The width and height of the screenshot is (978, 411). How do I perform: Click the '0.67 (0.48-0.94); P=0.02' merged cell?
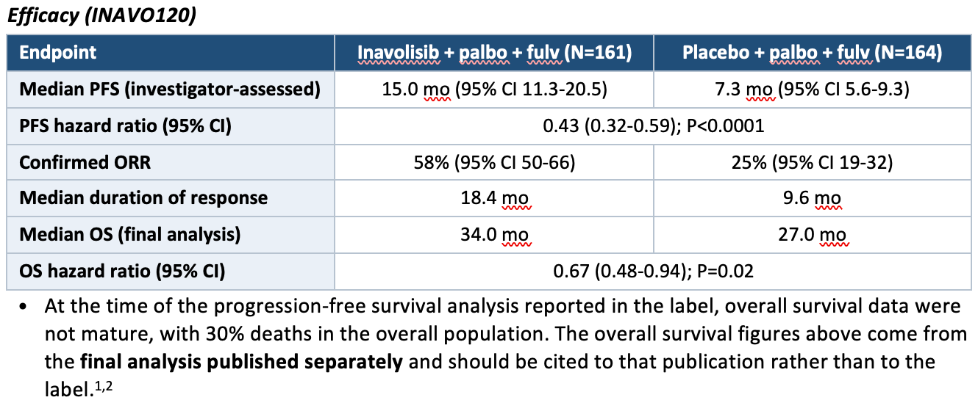pyautogui.click(x=653, y=271)
